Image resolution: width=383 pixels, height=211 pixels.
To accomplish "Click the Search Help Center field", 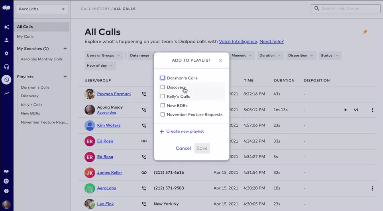I will pos(346,8).
